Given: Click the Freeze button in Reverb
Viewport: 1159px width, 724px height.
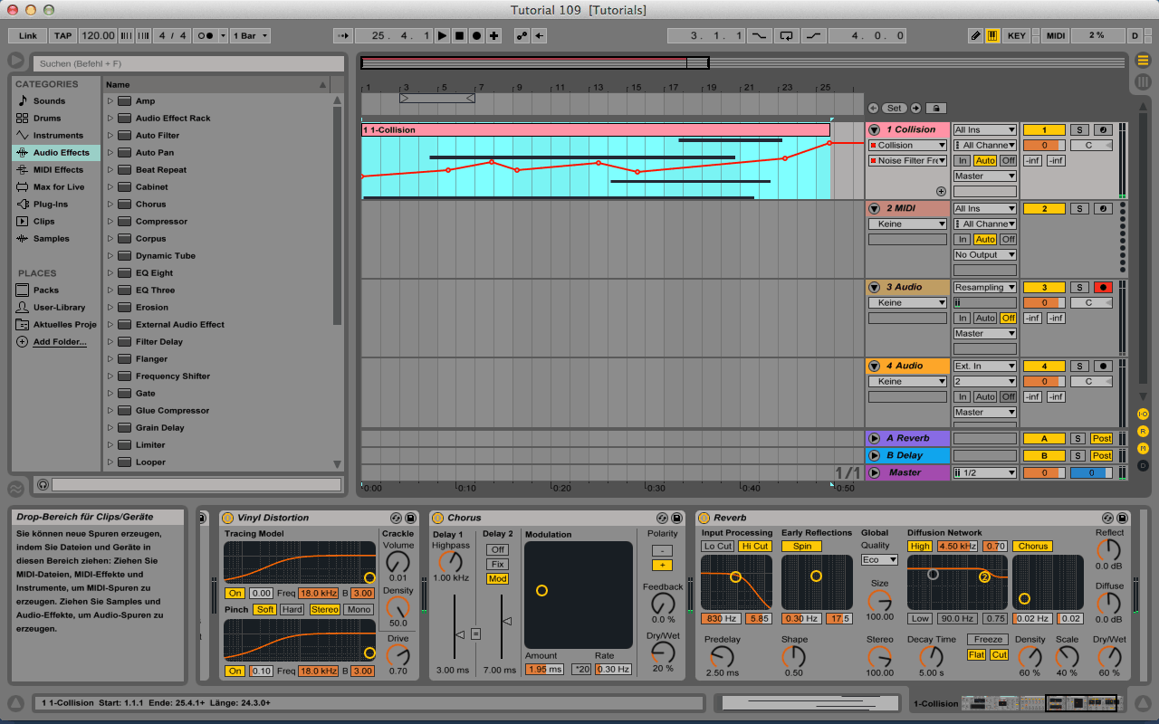Looking at the screenshot, I should [990, 640].
